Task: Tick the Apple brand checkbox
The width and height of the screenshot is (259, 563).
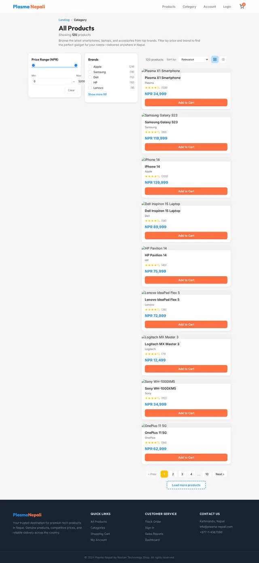Action: [90, 67]
